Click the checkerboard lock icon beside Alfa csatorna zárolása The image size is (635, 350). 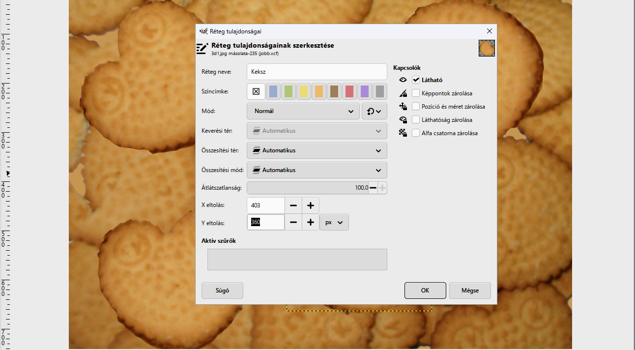pyautogui.click(x=403, y=133)
